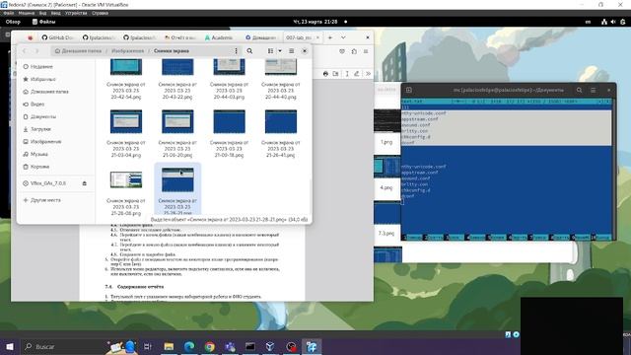Switch to the Academic browser tab

tap(219, 37)
